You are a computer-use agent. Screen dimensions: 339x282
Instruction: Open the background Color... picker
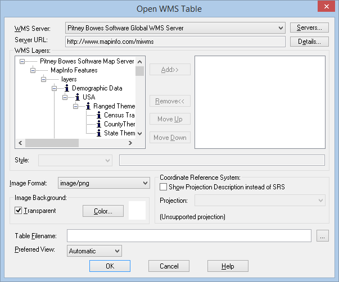103,211
